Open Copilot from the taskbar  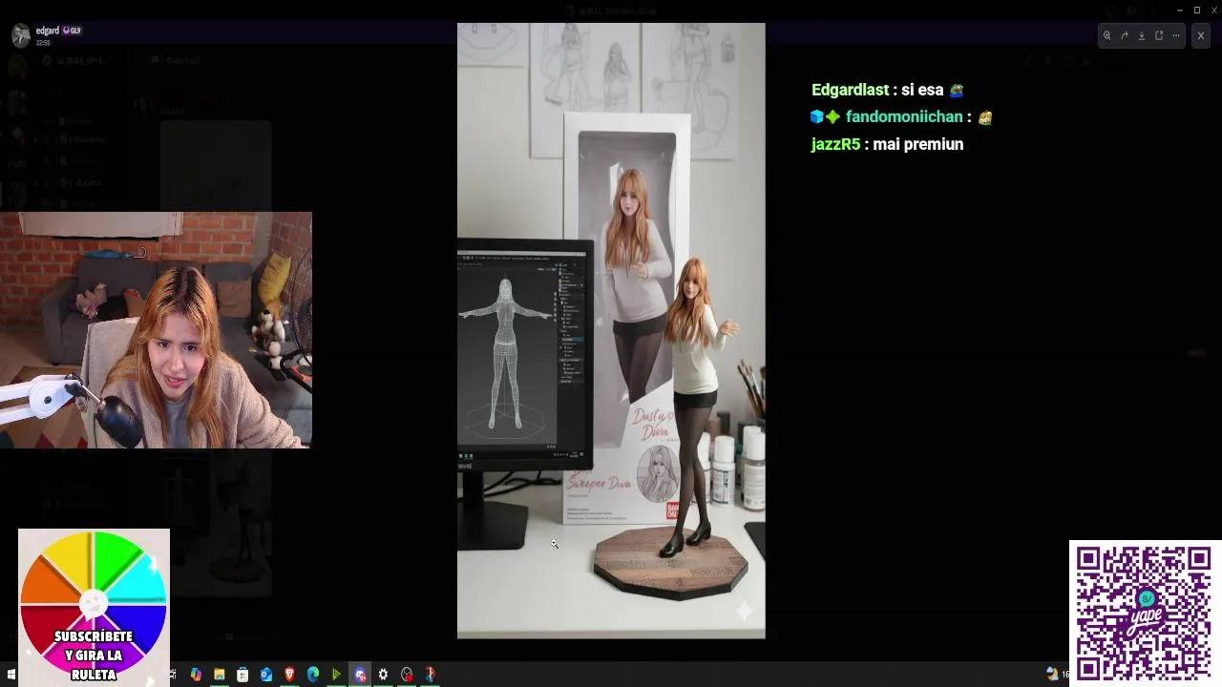coord(196,675)
